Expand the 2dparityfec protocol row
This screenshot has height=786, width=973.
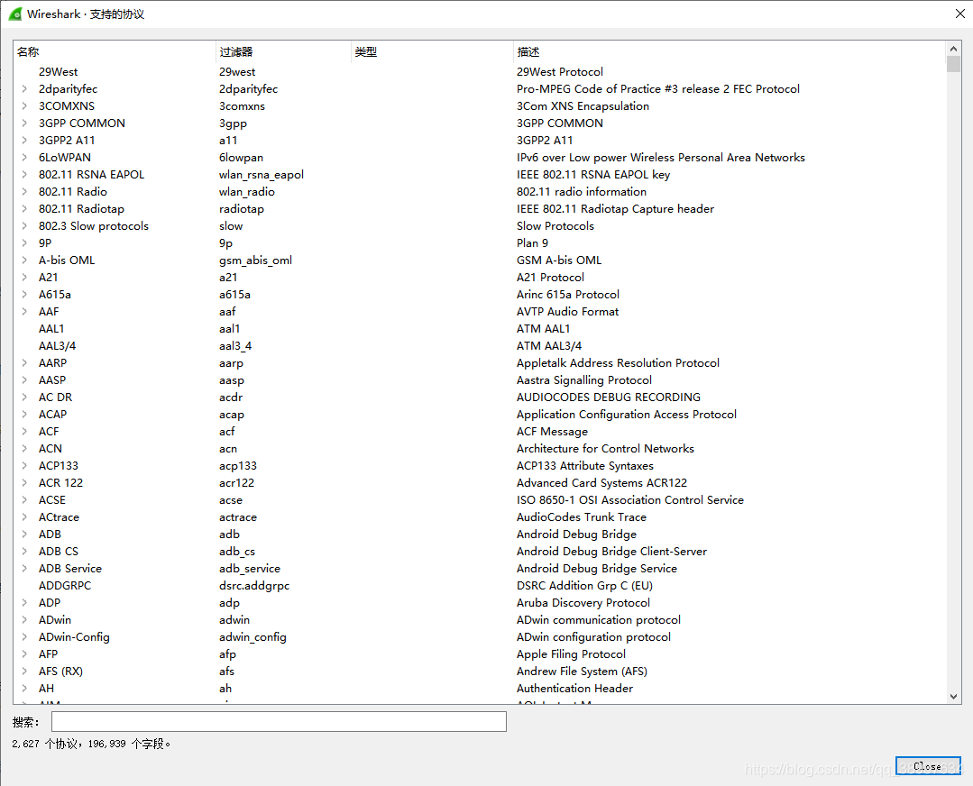25,88
